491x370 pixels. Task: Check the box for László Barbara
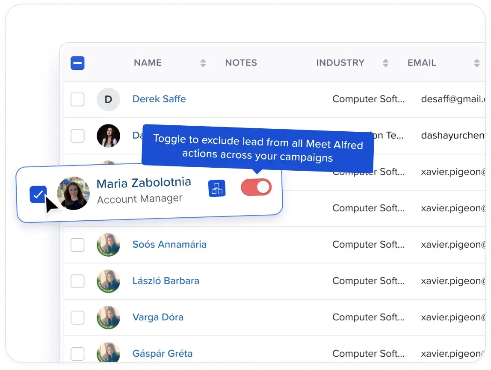pos(77,281)
